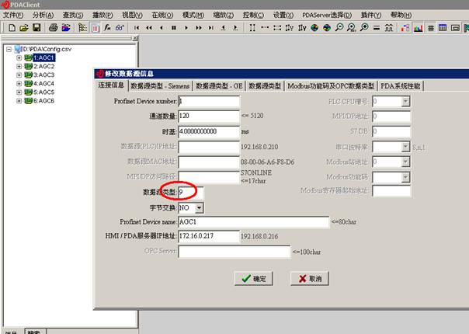Jump to first record playback icon
469x334 pixels.
tap(137, 28)
